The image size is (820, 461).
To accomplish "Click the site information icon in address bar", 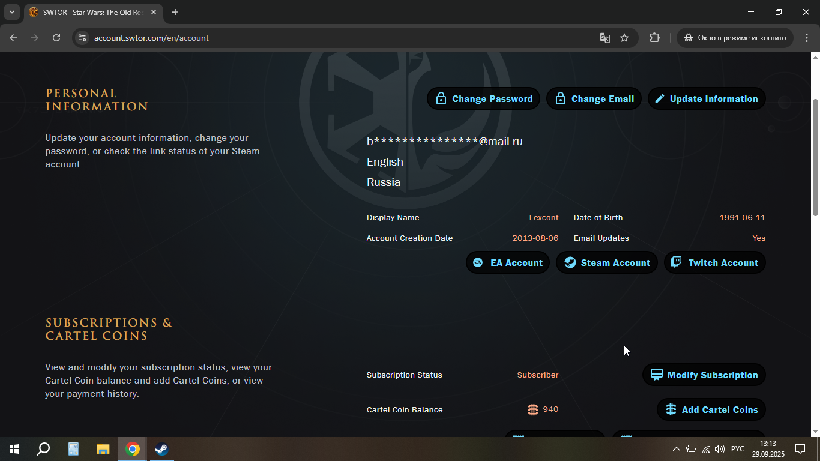I will [83, 38].
